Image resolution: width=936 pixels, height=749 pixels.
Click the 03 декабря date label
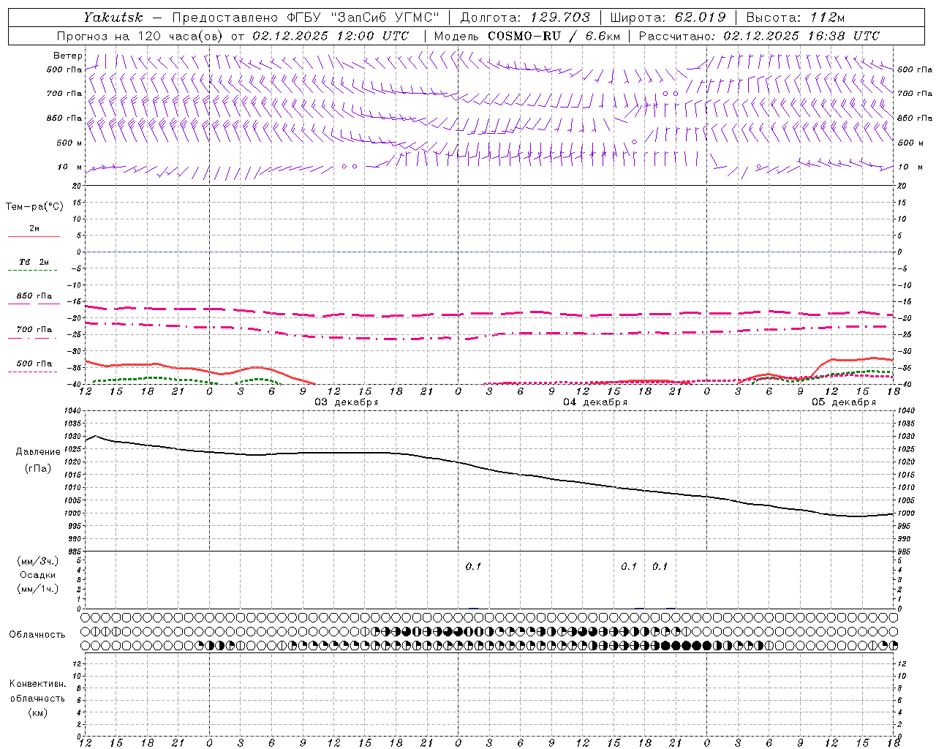(x=346, y=402)
